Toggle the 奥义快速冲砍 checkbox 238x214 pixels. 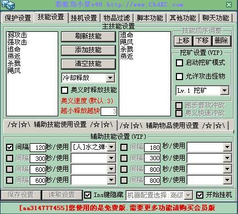click(179, 113)
